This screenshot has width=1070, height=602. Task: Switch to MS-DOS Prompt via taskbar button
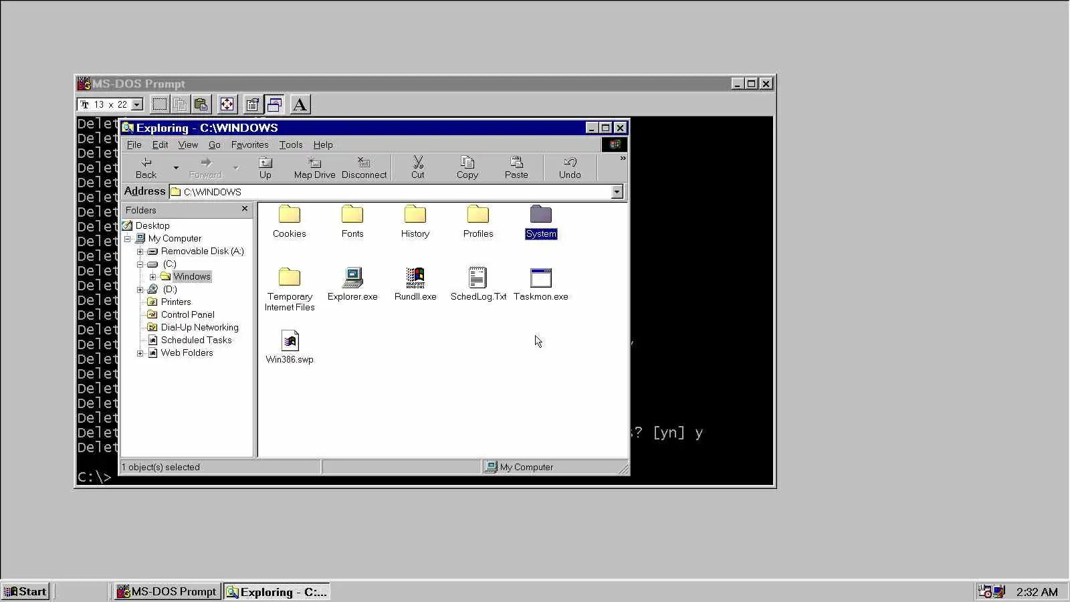click(x=167, y=591)
